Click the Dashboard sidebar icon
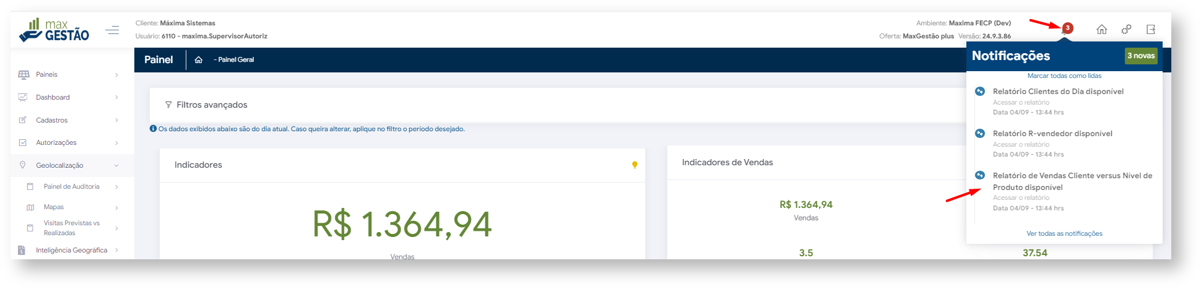Image resolution: width=1201 pixels, height=289 pixels. pyautogui.click(x=23, y=97)
